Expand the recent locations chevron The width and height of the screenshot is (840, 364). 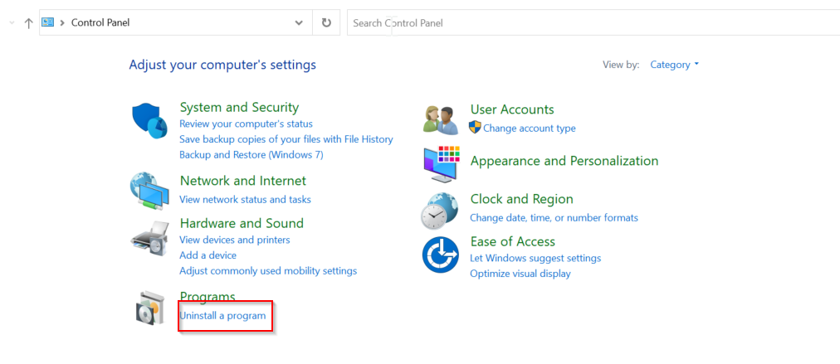(x=12, y=23)
